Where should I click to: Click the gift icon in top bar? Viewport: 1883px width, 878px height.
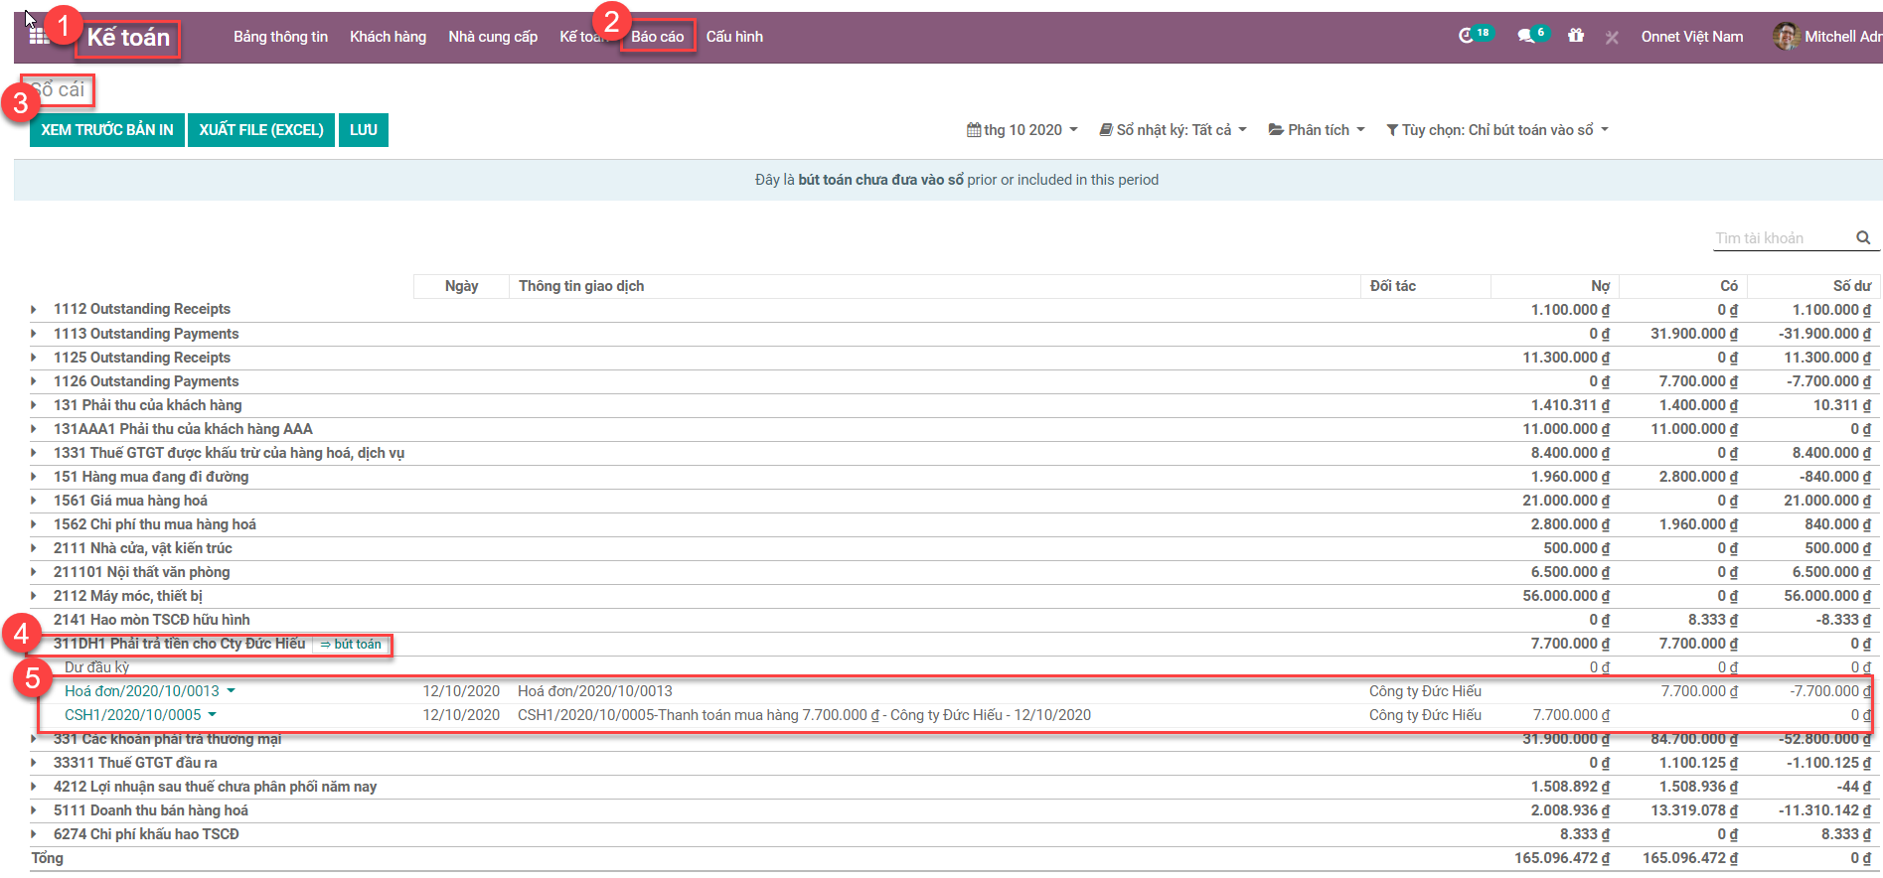click(x=1576, y=36)
